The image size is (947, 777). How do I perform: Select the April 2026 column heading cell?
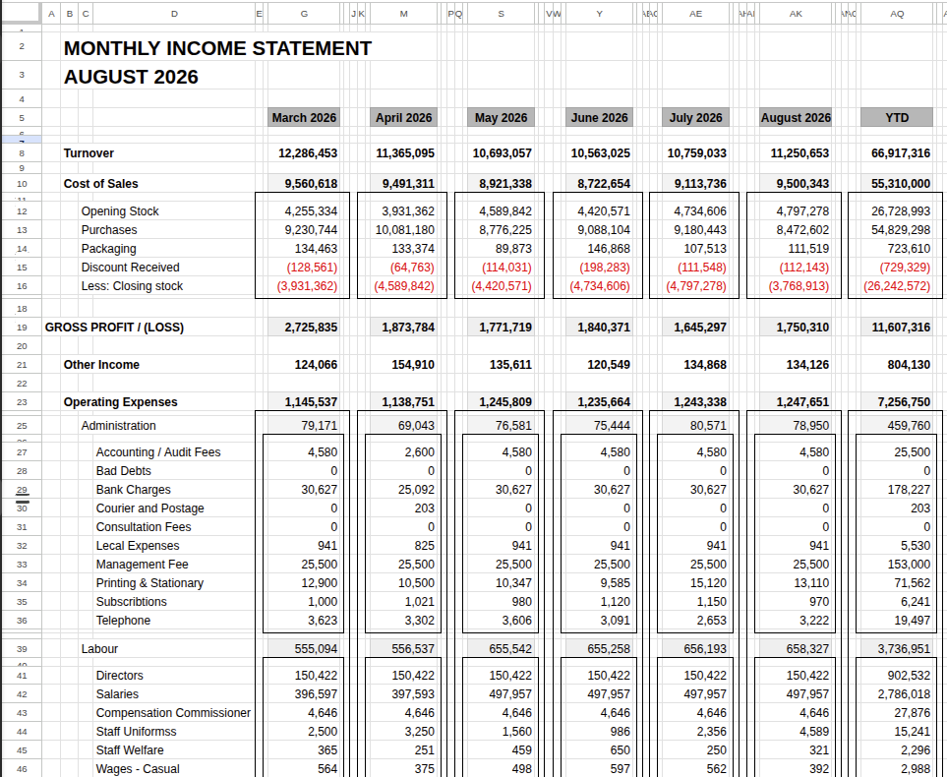pyautogui.click(x=403, y=118)
